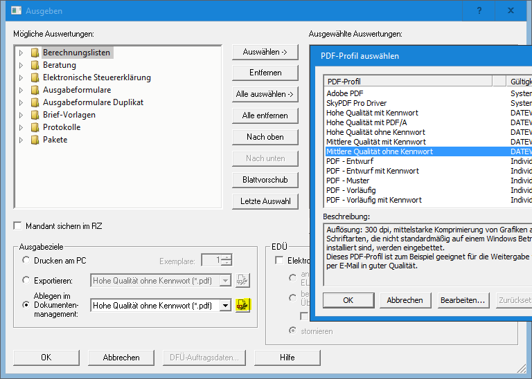This screenshot has height=379, width=532.
Task: Choose PDF - Entwurf mit Kennwort profile
Action: (373, 171)
